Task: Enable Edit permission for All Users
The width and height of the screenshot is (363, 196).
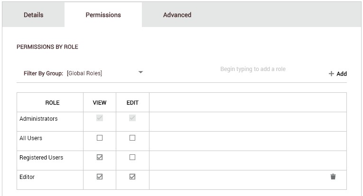Action: tap(132, 138)
